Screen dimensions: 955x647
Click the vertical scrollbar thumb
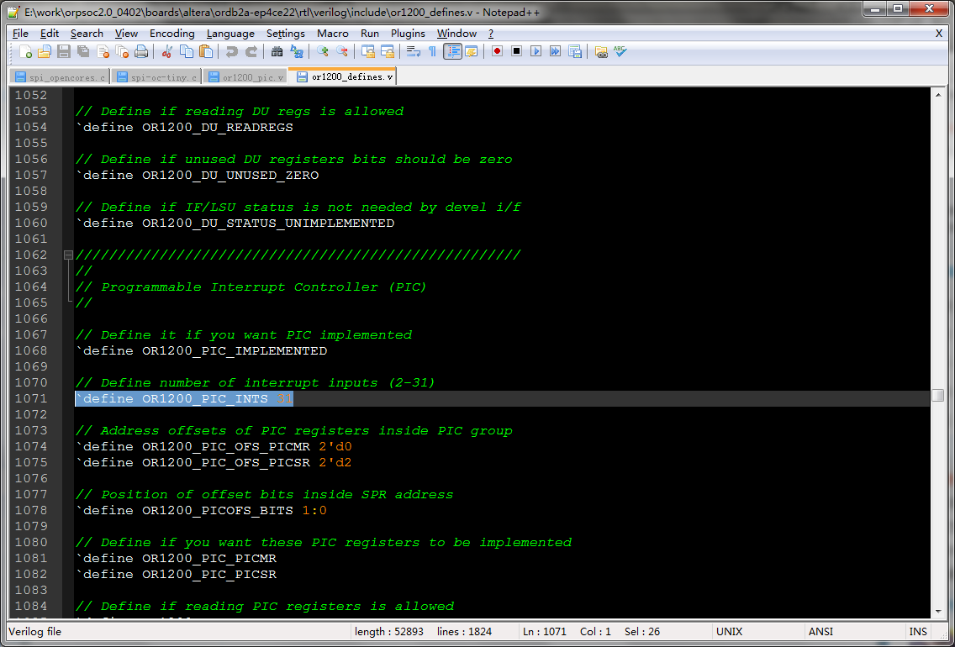coord(938,396)
